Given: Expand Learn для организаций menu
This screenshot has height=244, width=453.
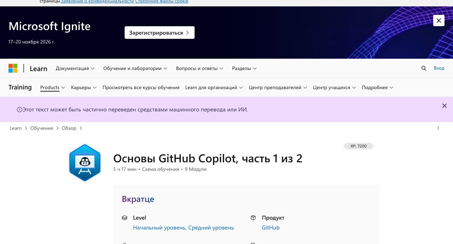Looking at the screenshot, I should click(214, 87).
